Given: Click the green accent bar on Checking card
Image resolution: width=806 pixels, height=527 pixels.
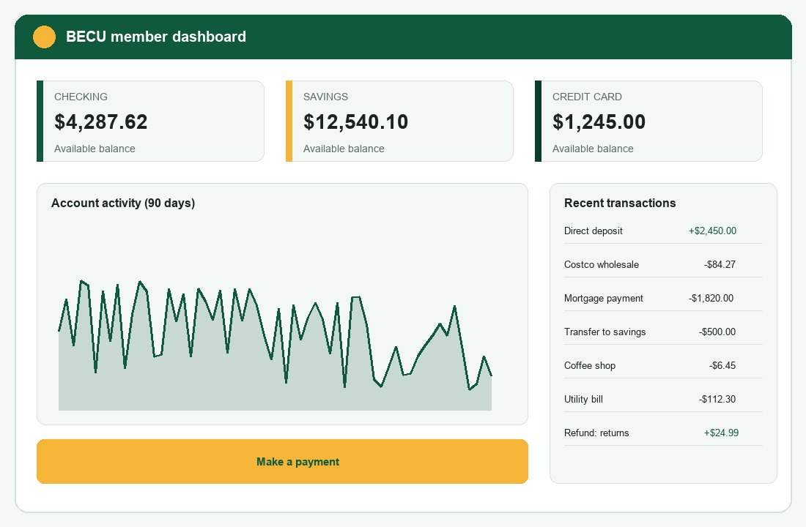Looking at the screenshot, I should click(40, 120).
